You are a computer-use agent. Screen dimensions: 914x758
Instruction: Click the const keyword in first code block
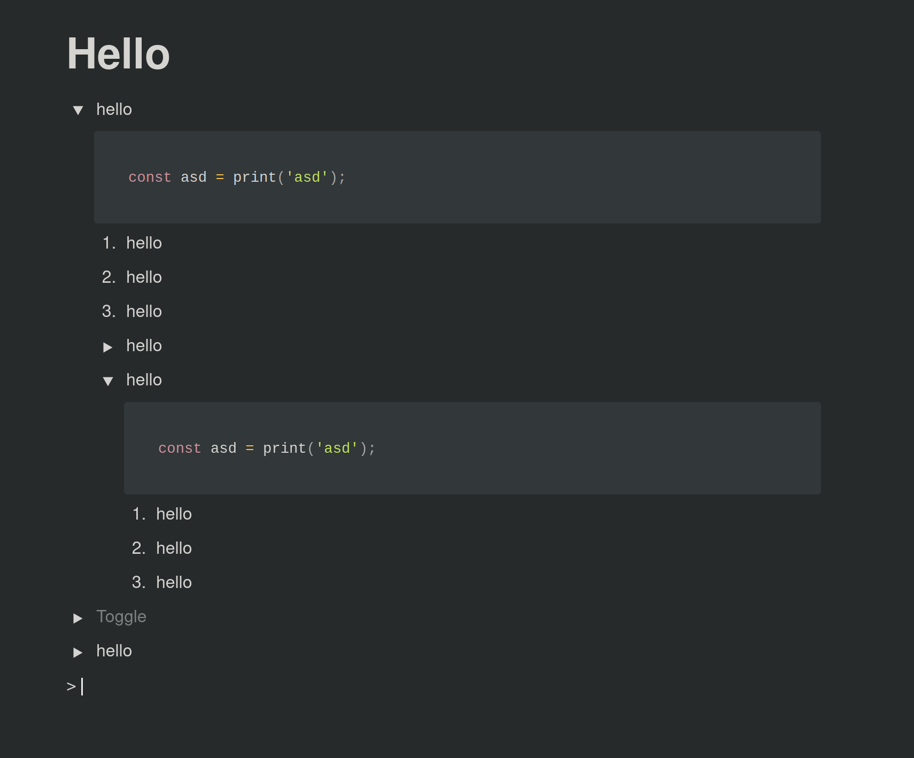tap(150, 177)
